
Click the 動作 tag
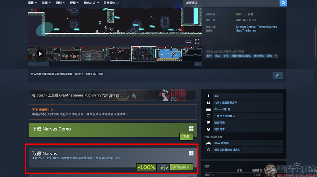[209, 56]
